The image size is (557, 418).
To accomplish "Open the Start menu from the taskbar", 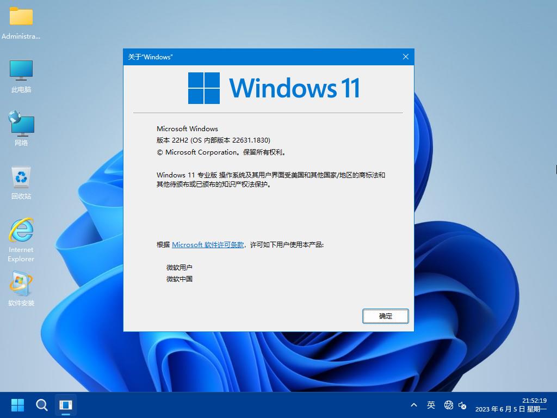I will click(x=18, y=405).
